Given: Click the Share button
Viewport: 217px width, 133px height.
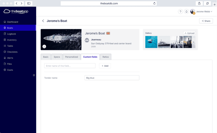Looking at the screenshot, I should coord(206,21).
